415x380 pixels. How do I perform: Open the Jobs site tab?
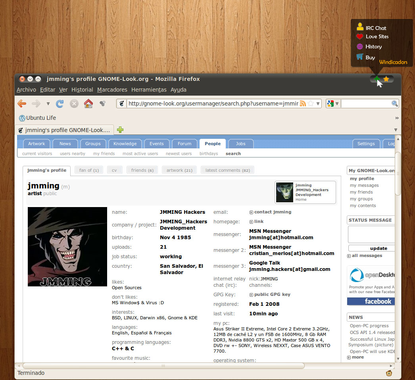tap(240, 144)
